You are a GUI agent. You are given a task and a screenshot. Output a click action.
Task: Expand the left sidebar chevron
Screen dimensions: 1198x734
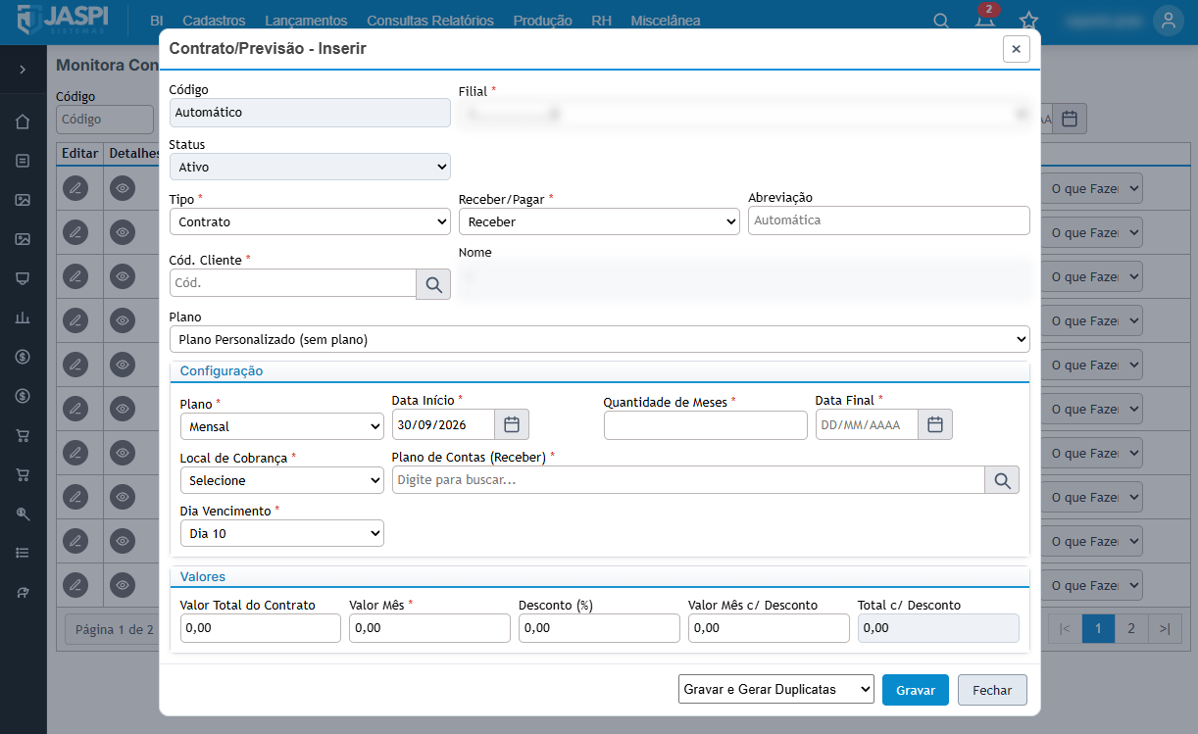click(x=23, y=71)
